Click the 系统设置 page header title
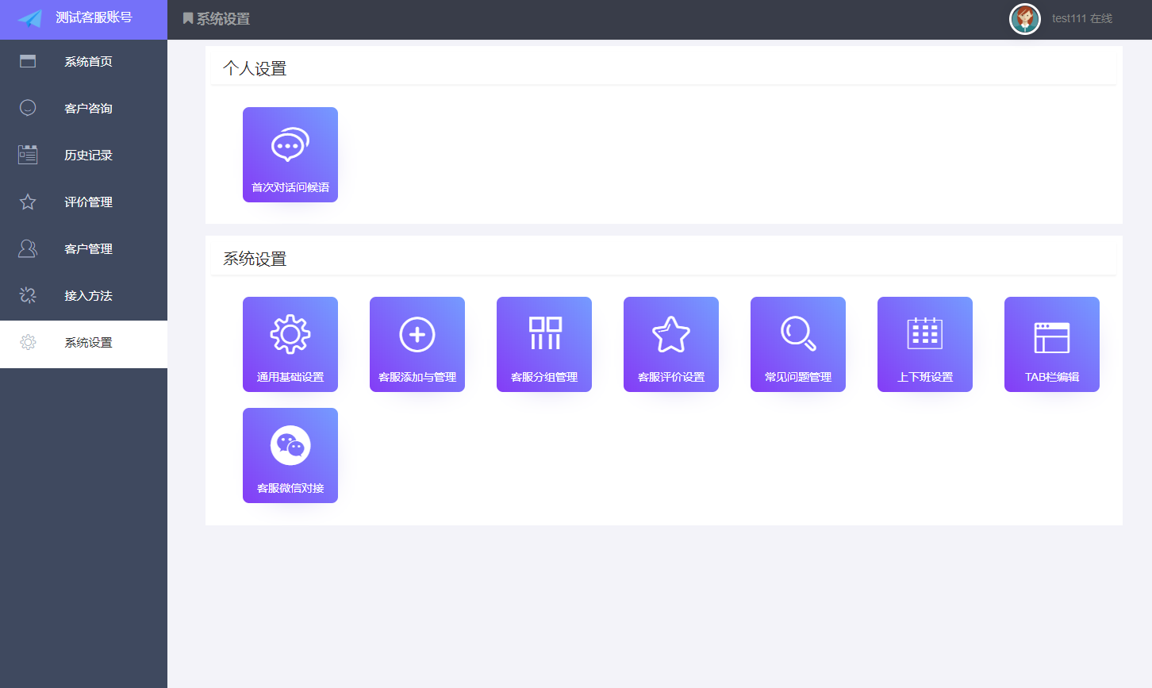 223,18
